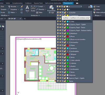Close the 2D-29-36 drawing tab
The image size is (105, 95).
(x=20, y=18)
